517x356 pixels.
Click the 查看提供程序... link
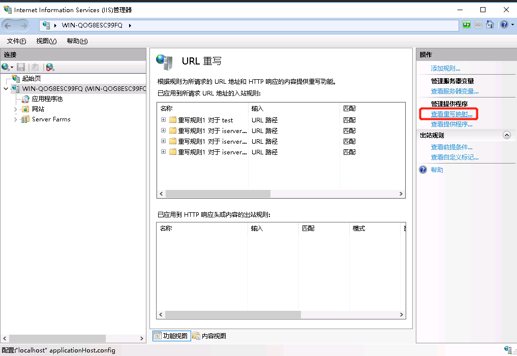point(451,124)
